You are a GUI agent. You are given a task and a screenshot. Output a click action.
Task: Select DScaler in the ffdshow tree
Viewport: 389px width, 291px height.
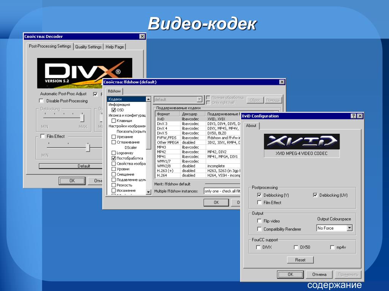click(131, 147)
